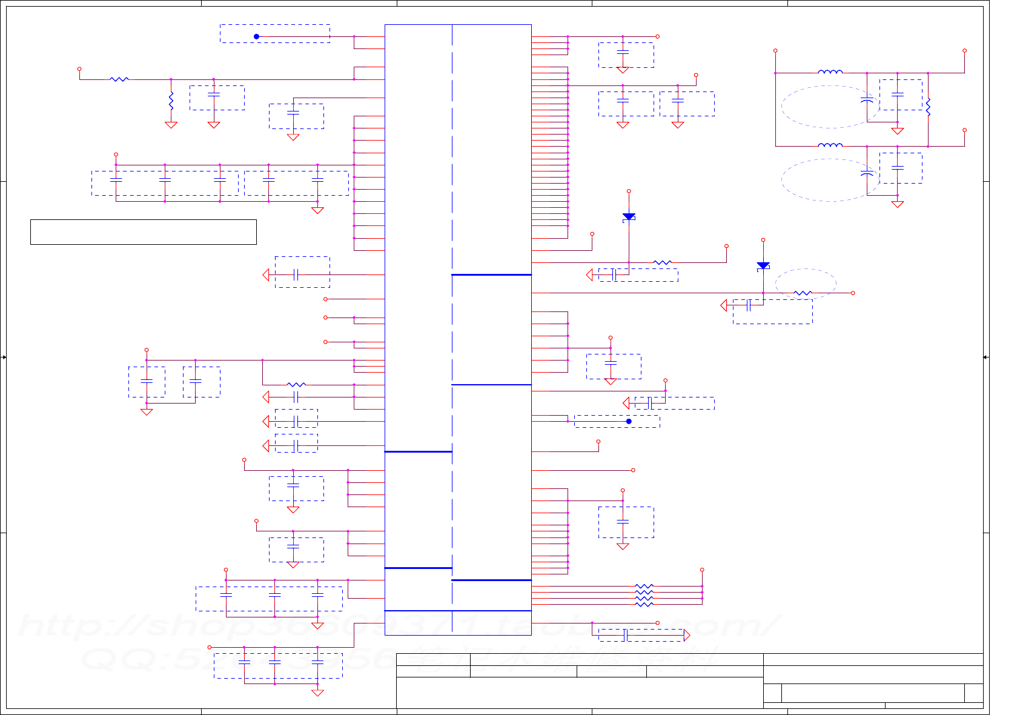Select the upper inductor coil in the top-right filter circuit
The height and width of the screenshot is (715, 1020).
coord(830,71)
